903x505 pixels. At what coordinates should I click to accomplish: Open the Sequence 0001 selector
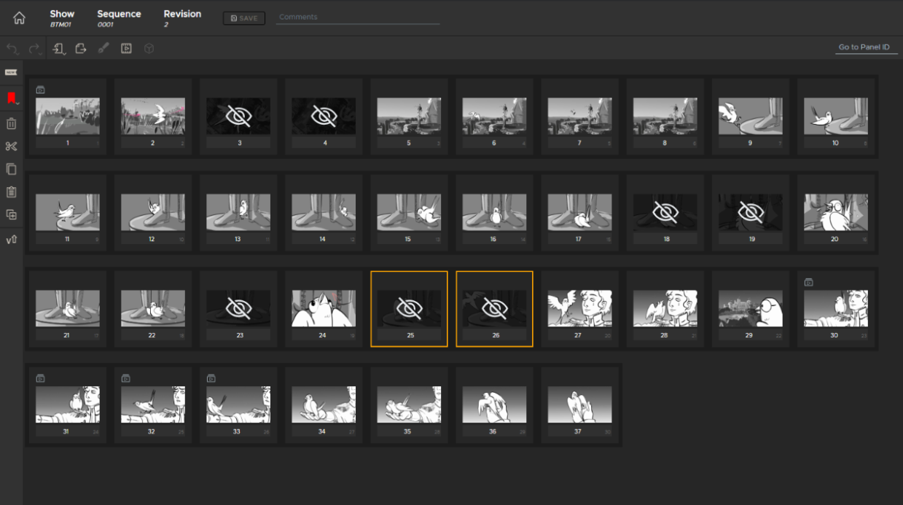(119, 18)
